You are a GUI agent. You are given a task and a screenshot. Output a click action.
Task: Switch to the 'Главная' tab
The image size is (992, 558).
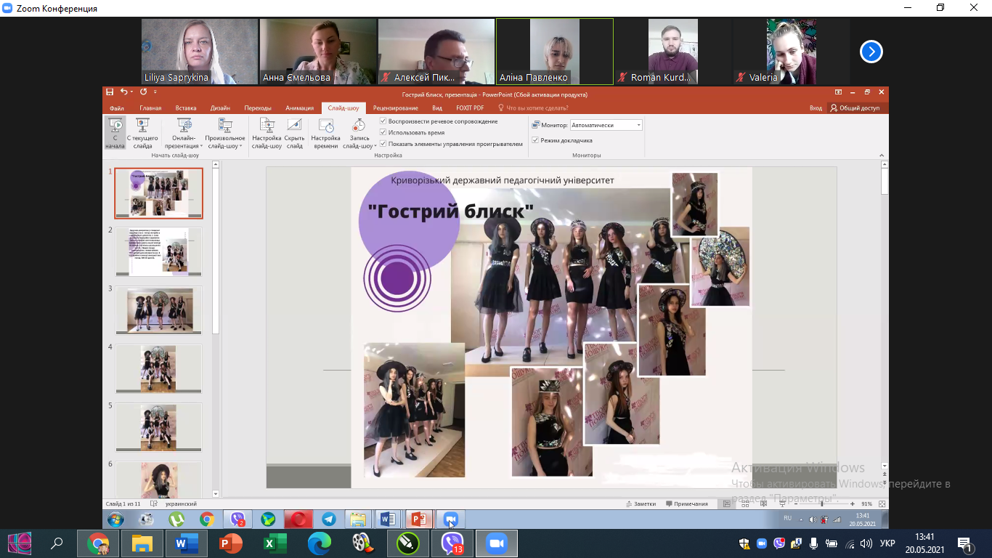(x=150, y=108)
